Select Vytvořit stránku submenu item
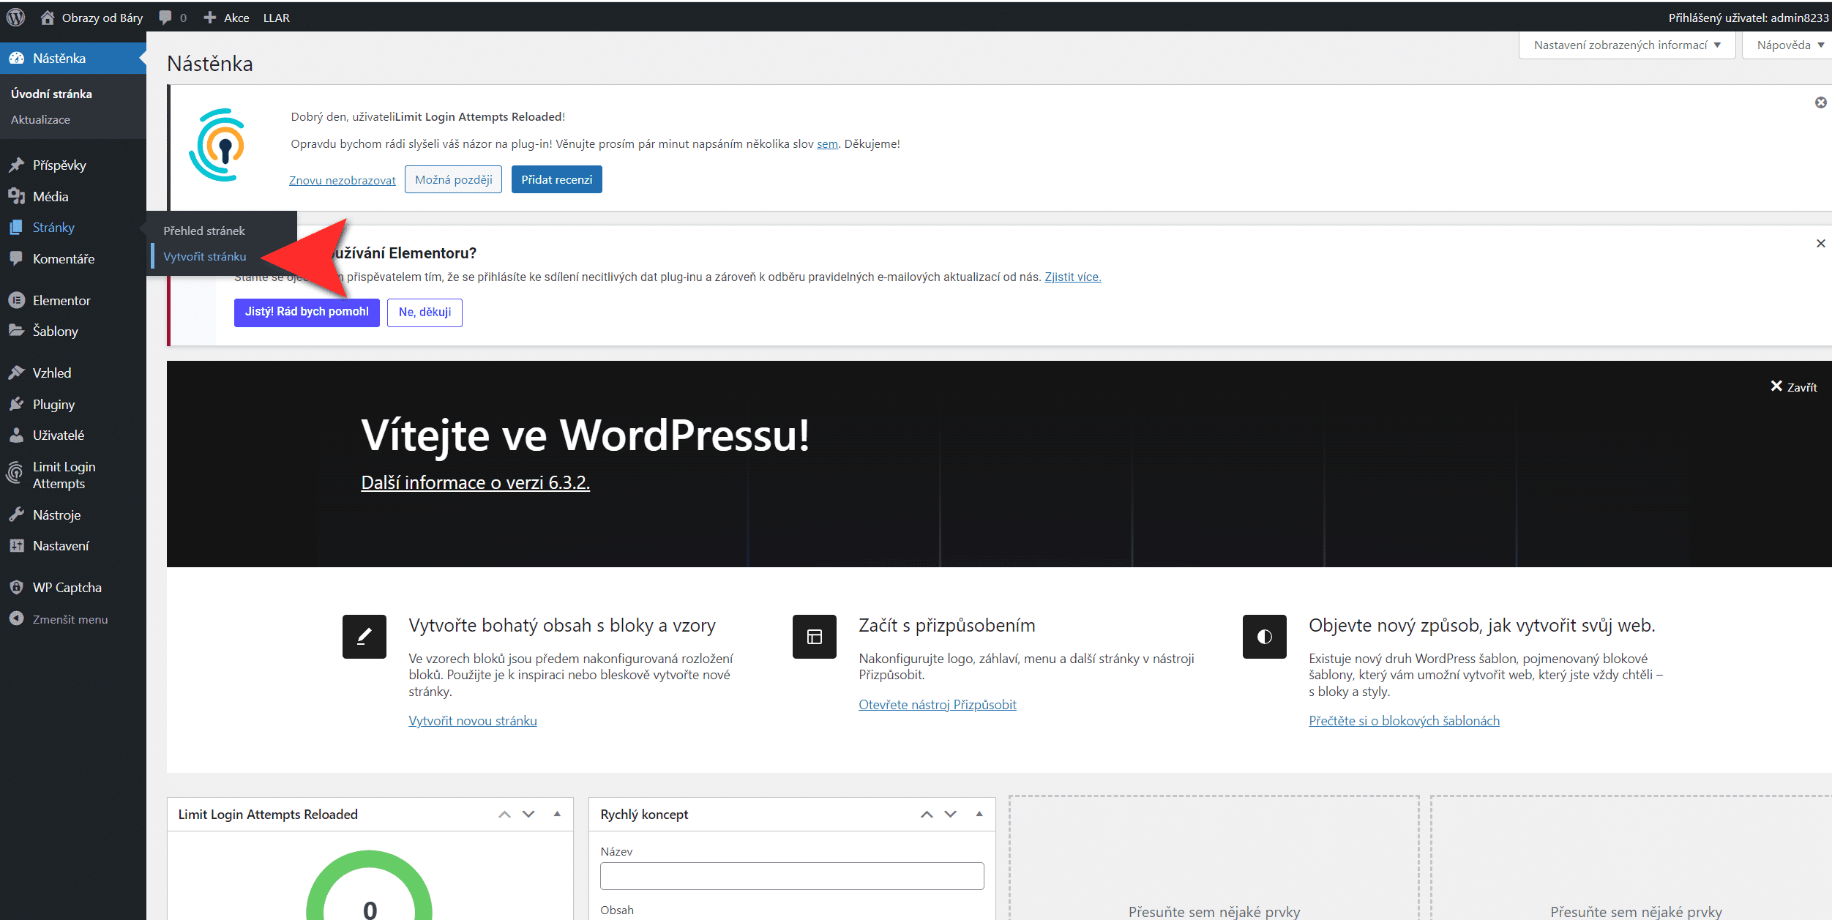1832x920 pixels. point(204,256)
